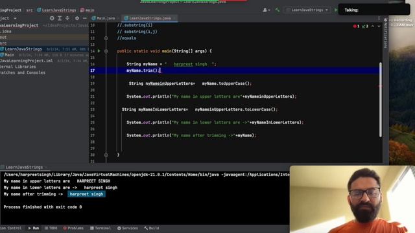Select Scratches and Consoles node
This screenshot has height=233, width=415.
pyautogui.click(x=23, y=72)
